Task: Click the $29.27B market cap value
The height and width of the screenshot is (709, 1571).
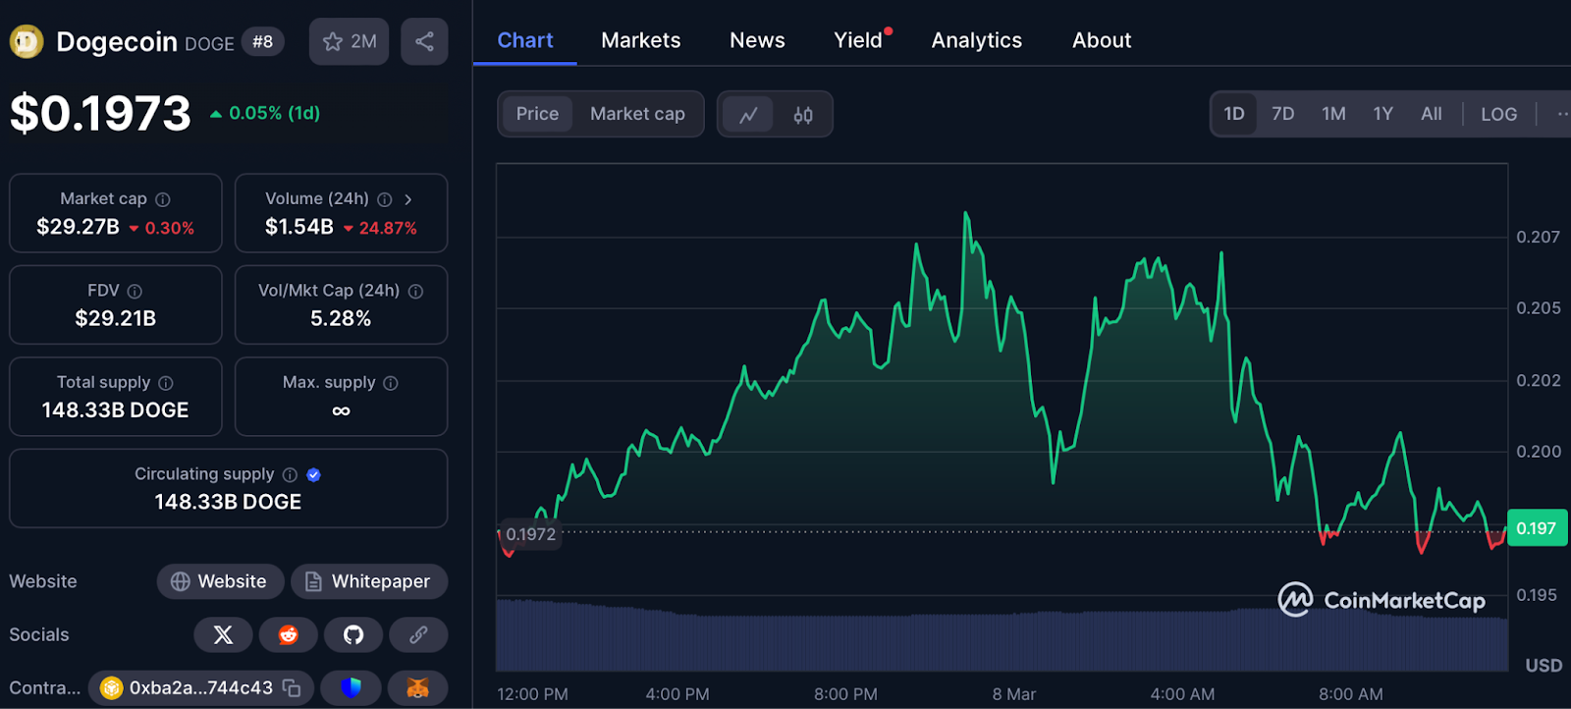Action: 78,227
